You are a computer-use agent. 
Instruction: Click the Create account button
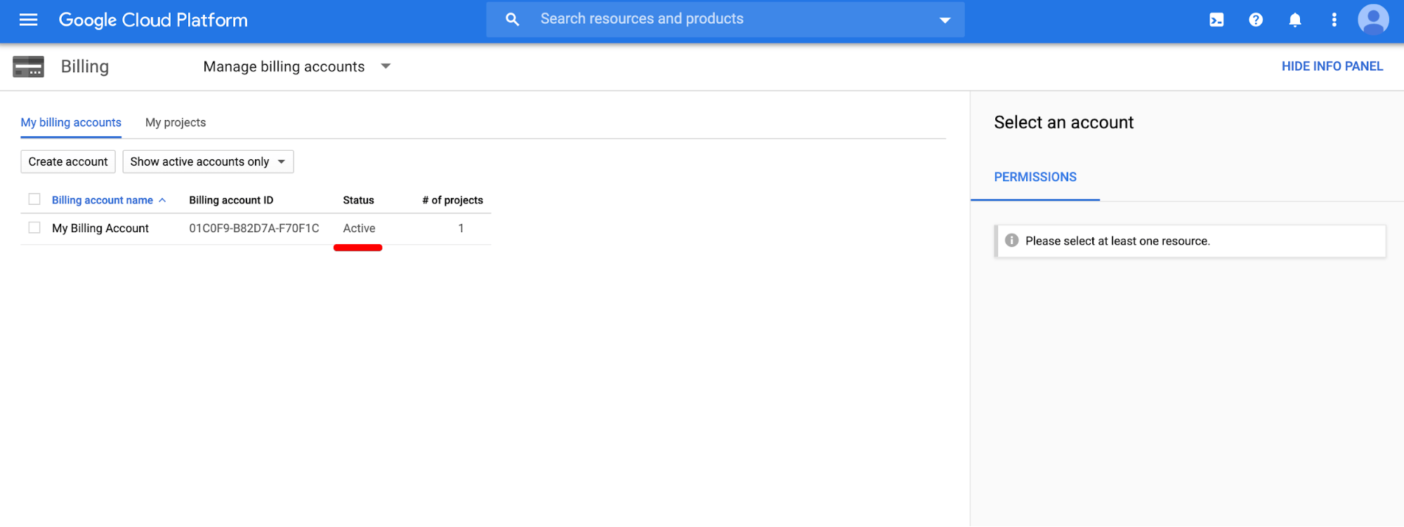[x=68, y=161]
